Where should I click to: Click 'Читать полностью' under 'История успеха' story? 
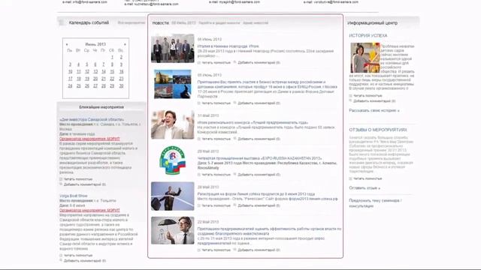pos(368,96)
